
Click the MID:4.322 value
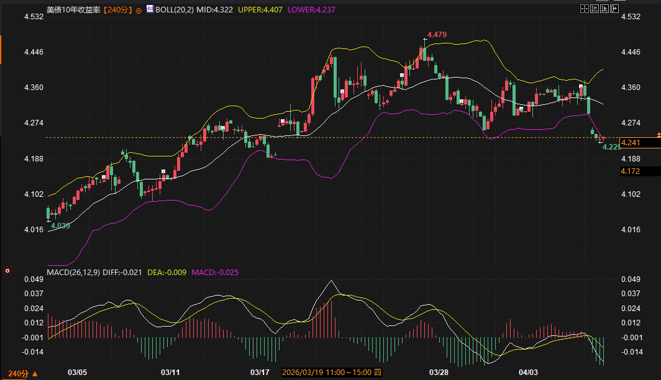214,10
